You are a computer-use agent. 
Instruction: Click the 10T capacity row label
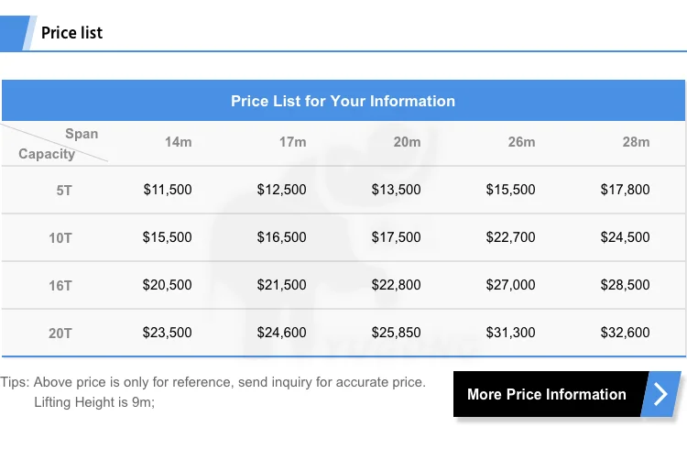(60, 238)
